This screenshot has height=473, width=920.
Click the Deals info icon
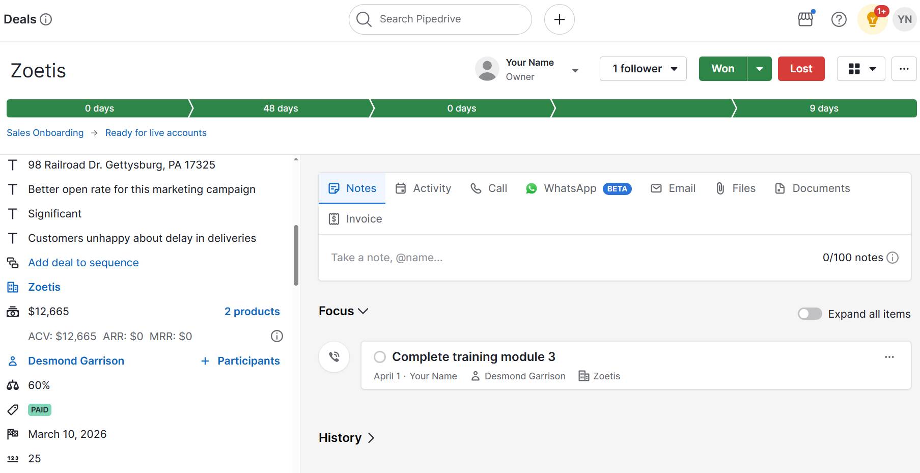pos(46,19)
